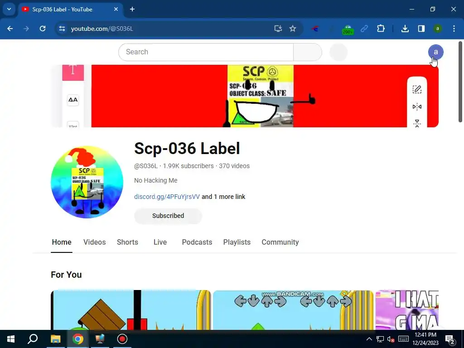Click the Scp-036 Label channel name
Image resolution: width=464 pixels, height=348 pixels.
(187, 148)
